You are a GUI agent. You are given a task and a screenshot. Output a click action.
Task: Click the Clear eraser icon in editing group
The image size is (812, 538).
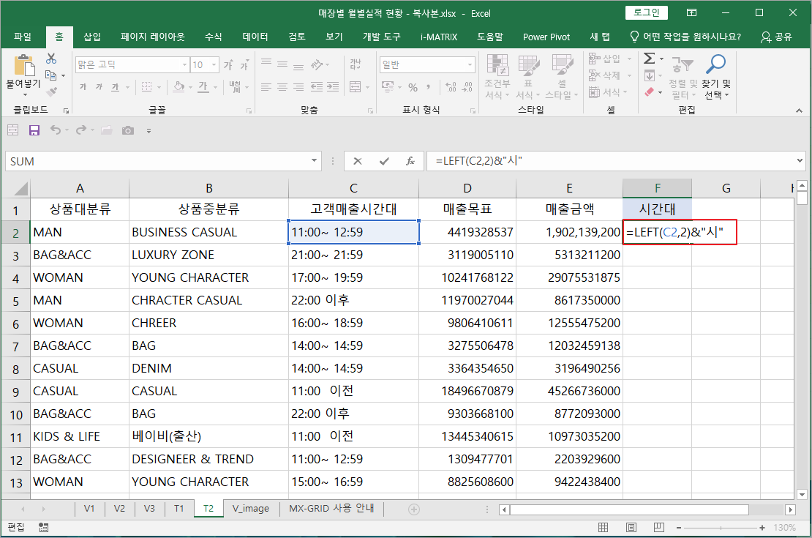649,93
